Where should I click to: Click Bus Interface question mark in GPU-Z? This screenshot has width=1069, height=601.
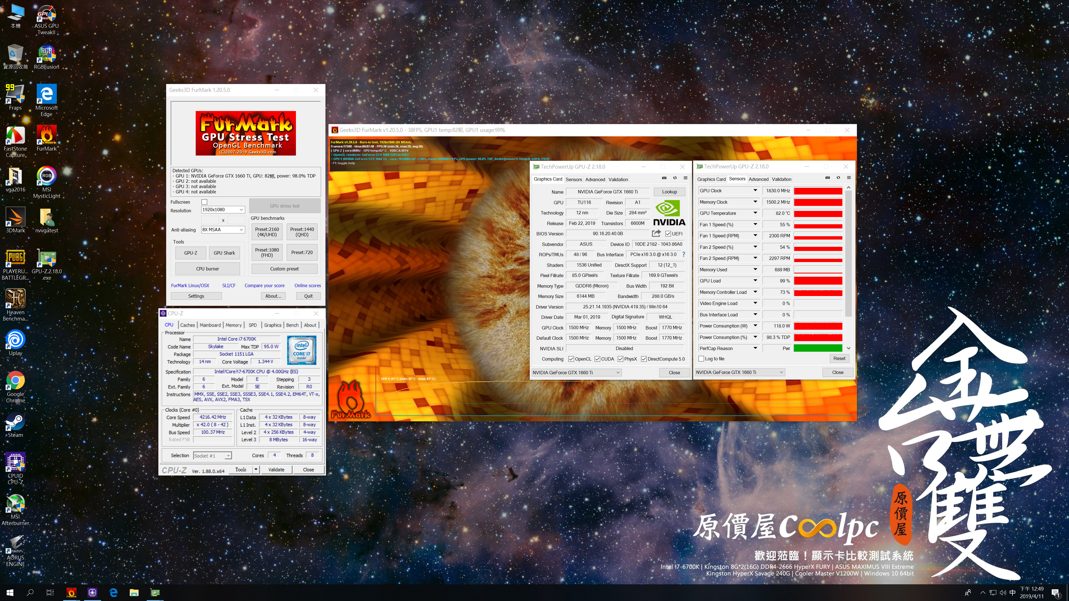(x=683, y=254)
